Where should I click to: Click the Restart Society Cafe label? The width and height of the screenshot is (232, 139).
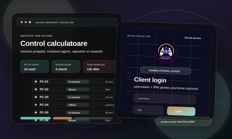(x=139, y=36)
